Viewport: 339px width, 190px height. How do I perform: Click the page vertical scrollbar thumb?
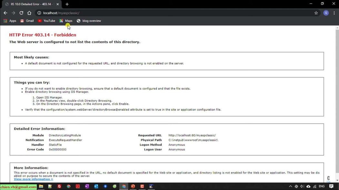point(337,101)
